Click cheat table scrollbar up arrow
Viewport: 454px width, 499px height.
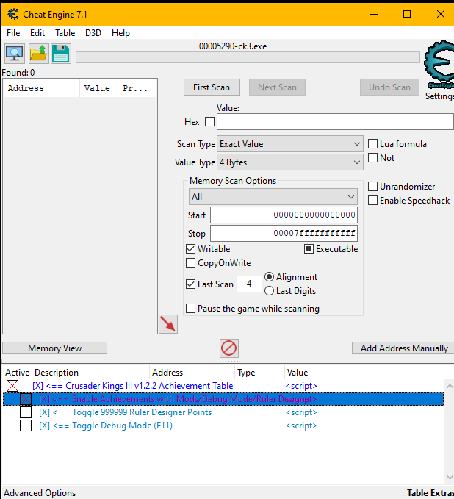pyautogui.click(x=450, y=386)
